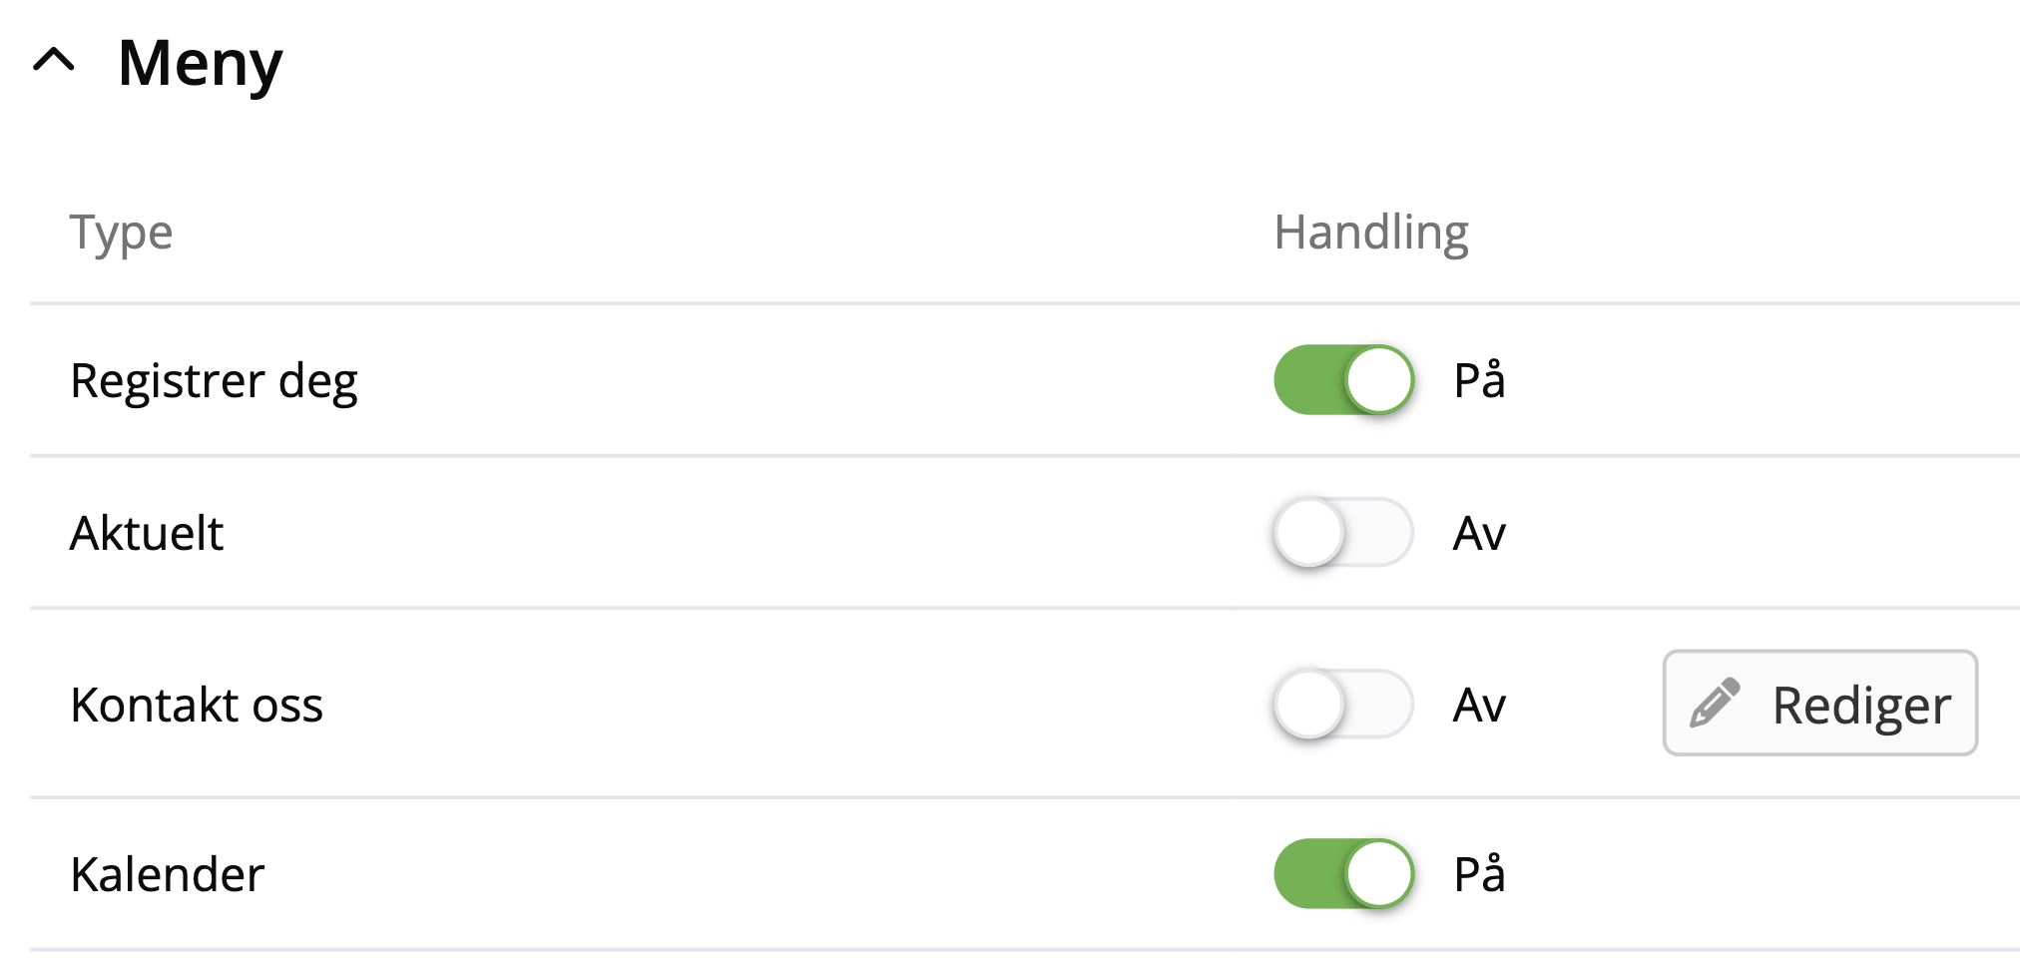2020x970 pixels.
Task: Click the Handling column header
Action: coord(1371,233)
